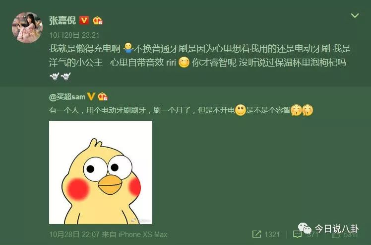Viewport: 371px width, 245px height.
Task: Open the repost timestamp 10月28日 22:07
Action: 74,235
